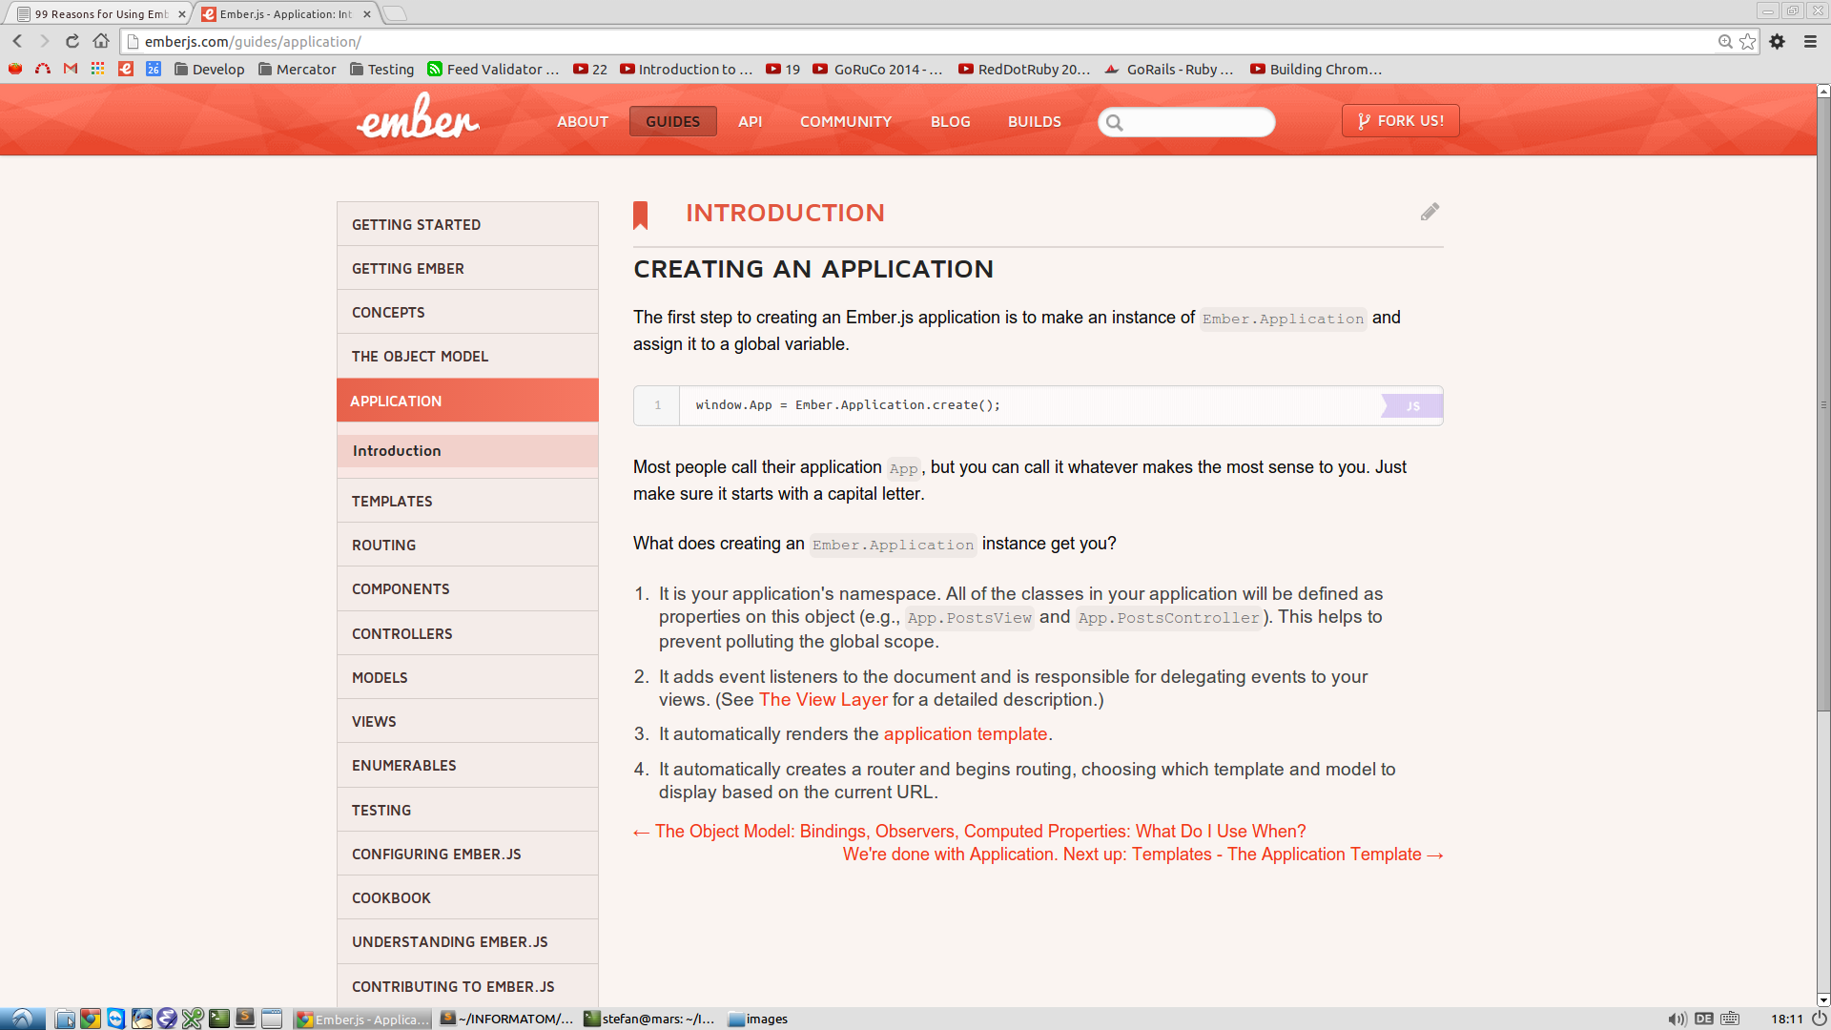1831x1030 pixels.
Task: Click the pencil edit icon beside Introduction
Action: pos(1430,212)
